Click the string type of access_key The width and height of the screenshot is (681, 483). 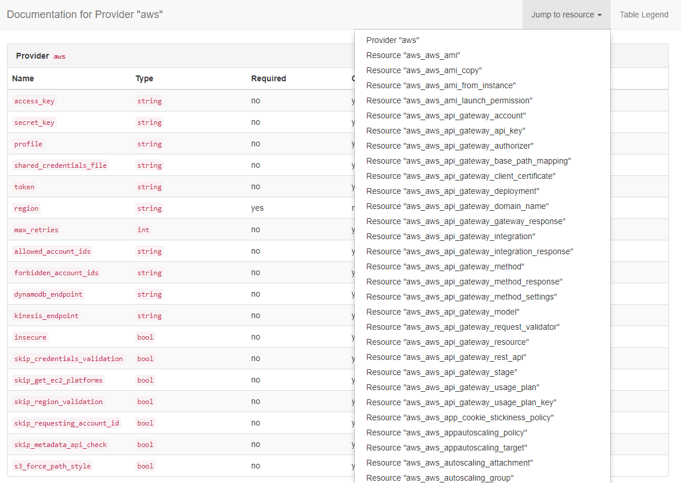(x=149, y=101)
